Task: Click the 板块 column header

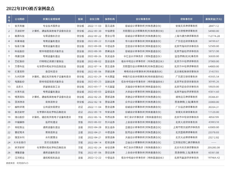Action: click(x=80, y=19)
